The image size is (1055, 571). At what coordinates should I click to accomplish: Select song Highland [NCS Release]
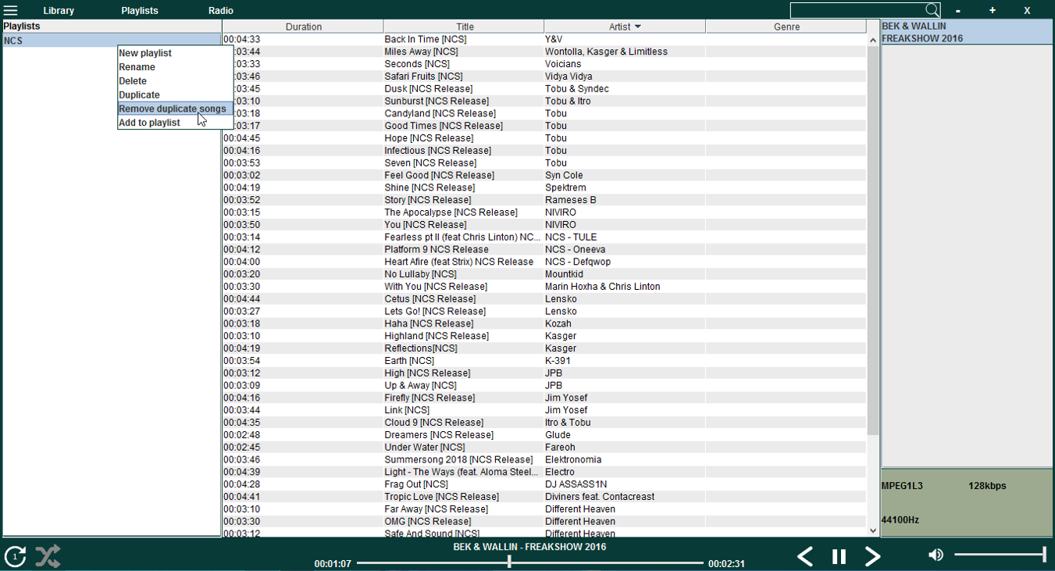[437, 336]
